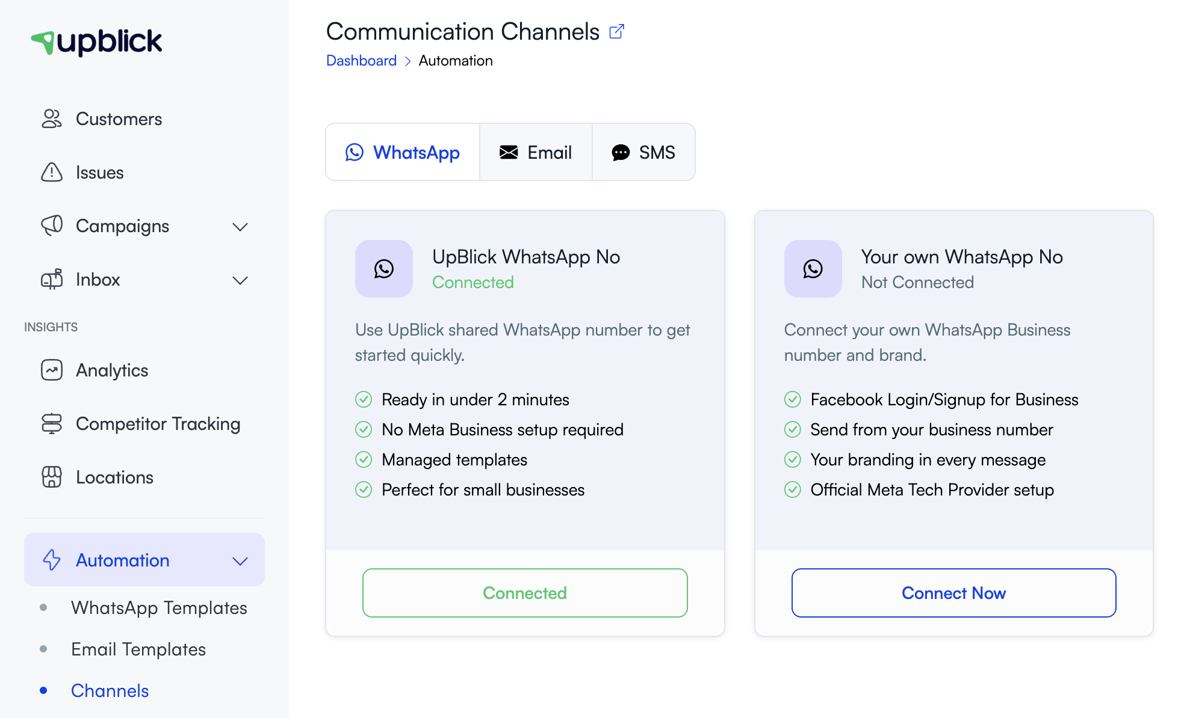Open Issues in the sidebar
The height and width of the screenshot is (718, 1187).
pyautogui.click(x=144, y=173)
